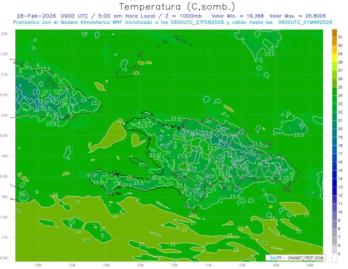Click the color bar value 6

[339, 245]
